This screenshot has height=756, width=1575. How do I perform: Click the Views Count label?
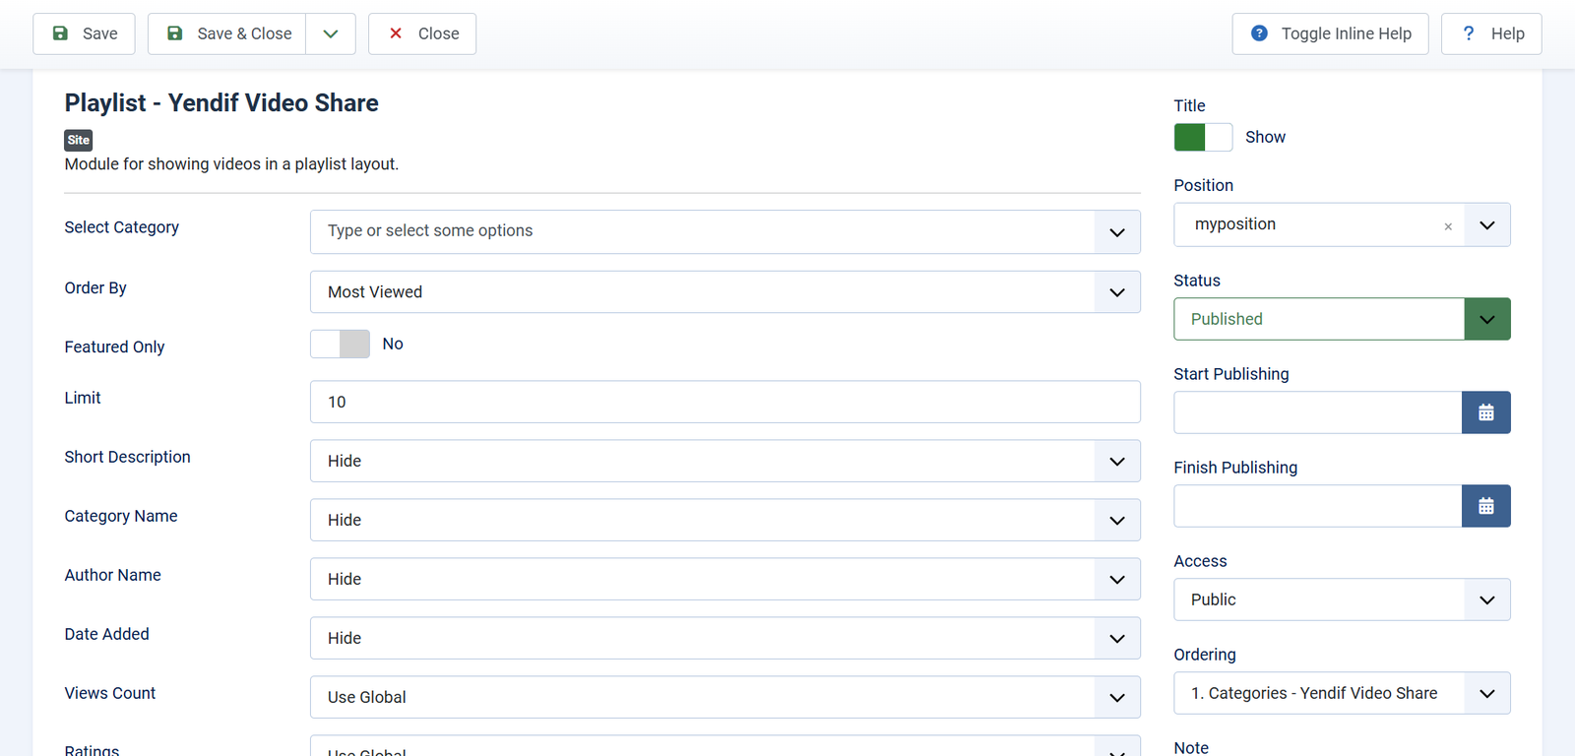pyautogui.click(x=110, y=693)
